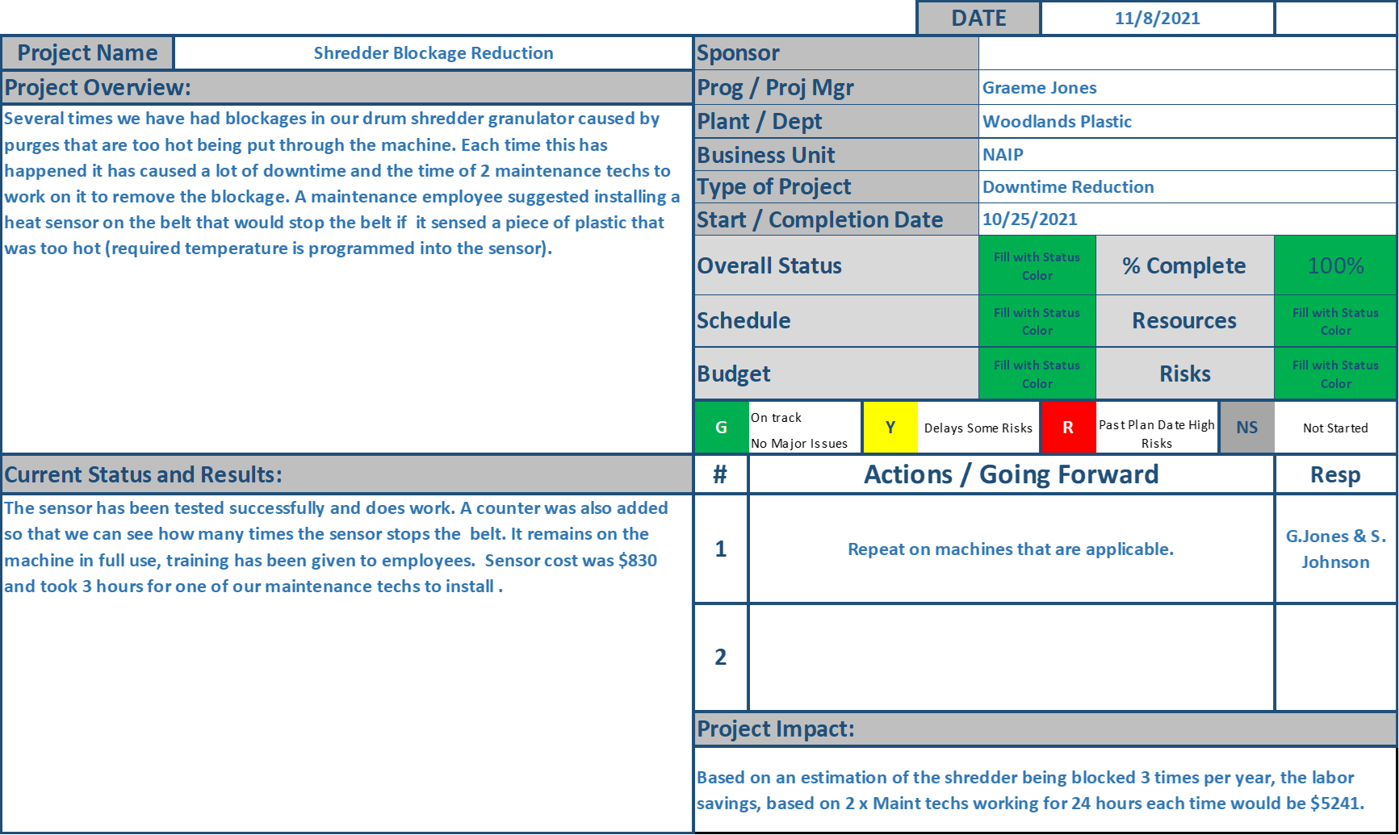Image resolution: width=1399 pixels, height=835 pixels.
Task: Click the green G legend swatch
Action: [x=722, y=428]
